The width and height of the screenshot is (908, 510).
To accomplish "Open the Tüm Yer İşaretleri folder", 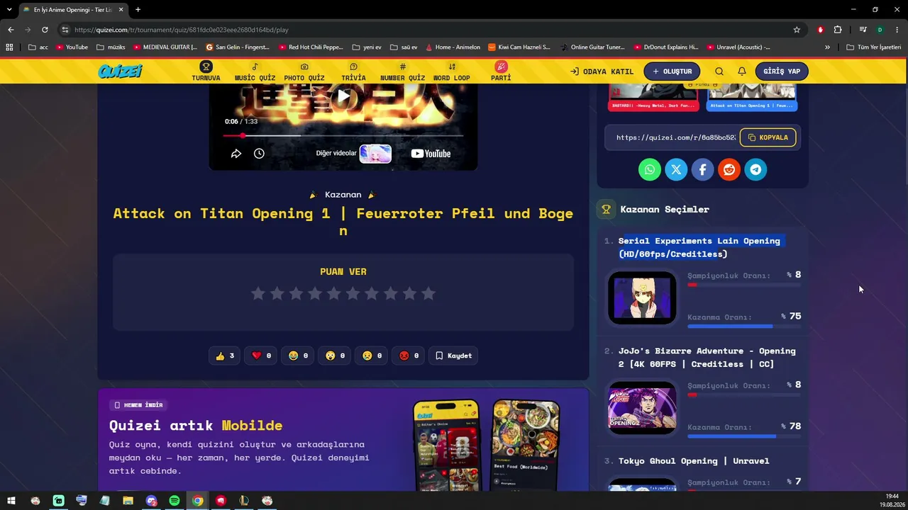I will click(874, 47).
